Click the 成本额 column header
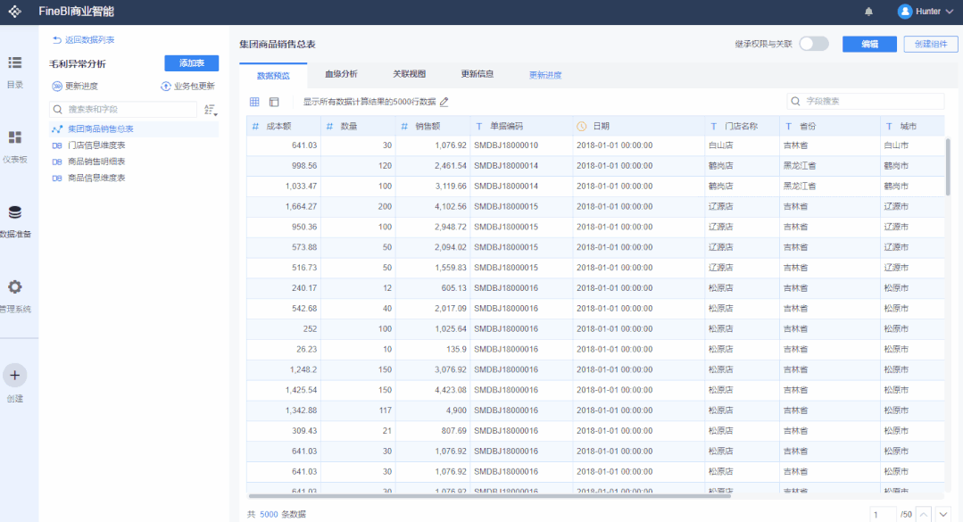This screenshot has height=522, width=963. tap(284, 126)
